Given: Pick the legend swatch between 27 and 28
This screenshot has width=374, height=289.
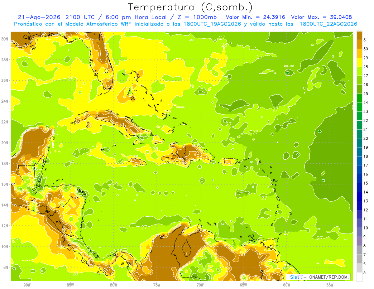Looking at the screenshot, I should click(359, 71).
